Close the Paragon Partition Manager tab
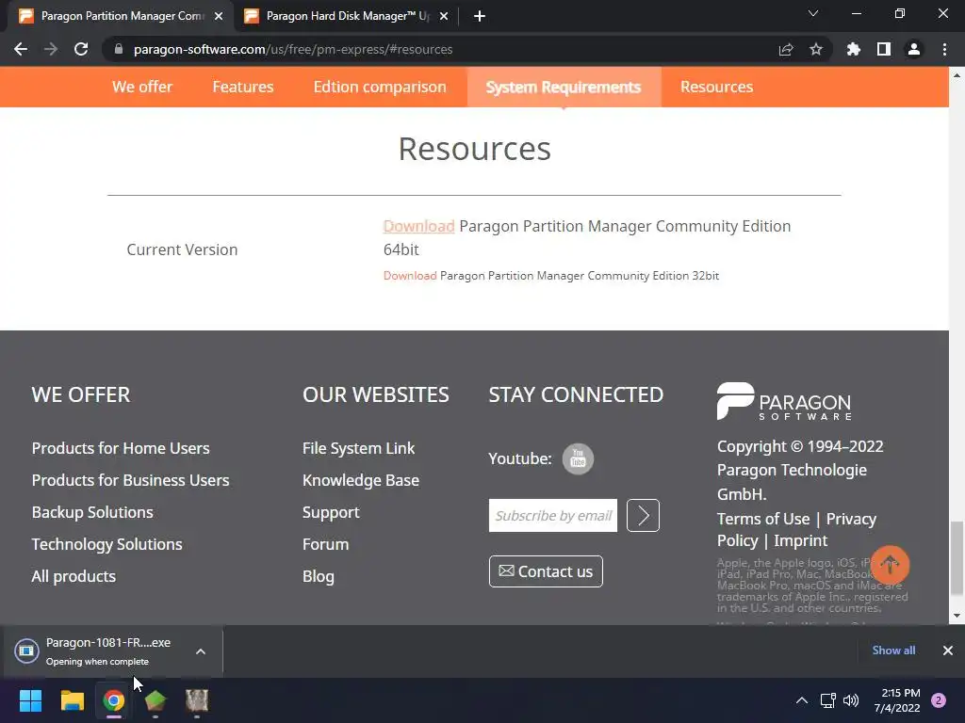965x723 pixels. pyautogui.click(x=219, y=17)
